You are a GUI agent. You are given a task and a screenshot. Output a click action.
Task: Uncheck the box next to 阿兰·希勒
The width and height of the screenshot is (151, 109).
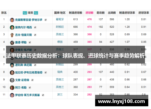[30, 88]
